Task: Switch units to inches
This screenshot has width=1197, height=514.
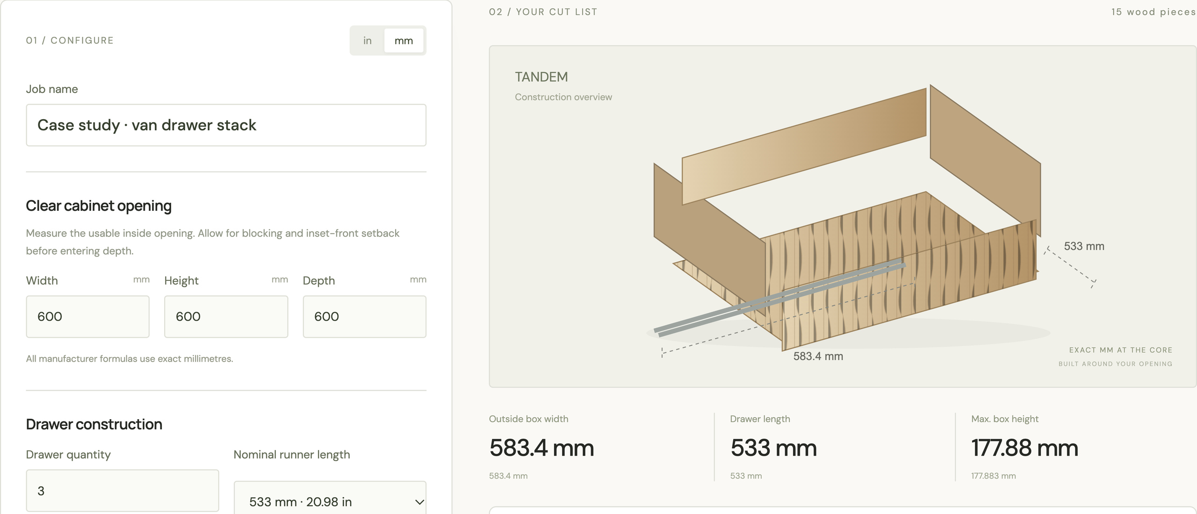Action: (x=368, y=41)
